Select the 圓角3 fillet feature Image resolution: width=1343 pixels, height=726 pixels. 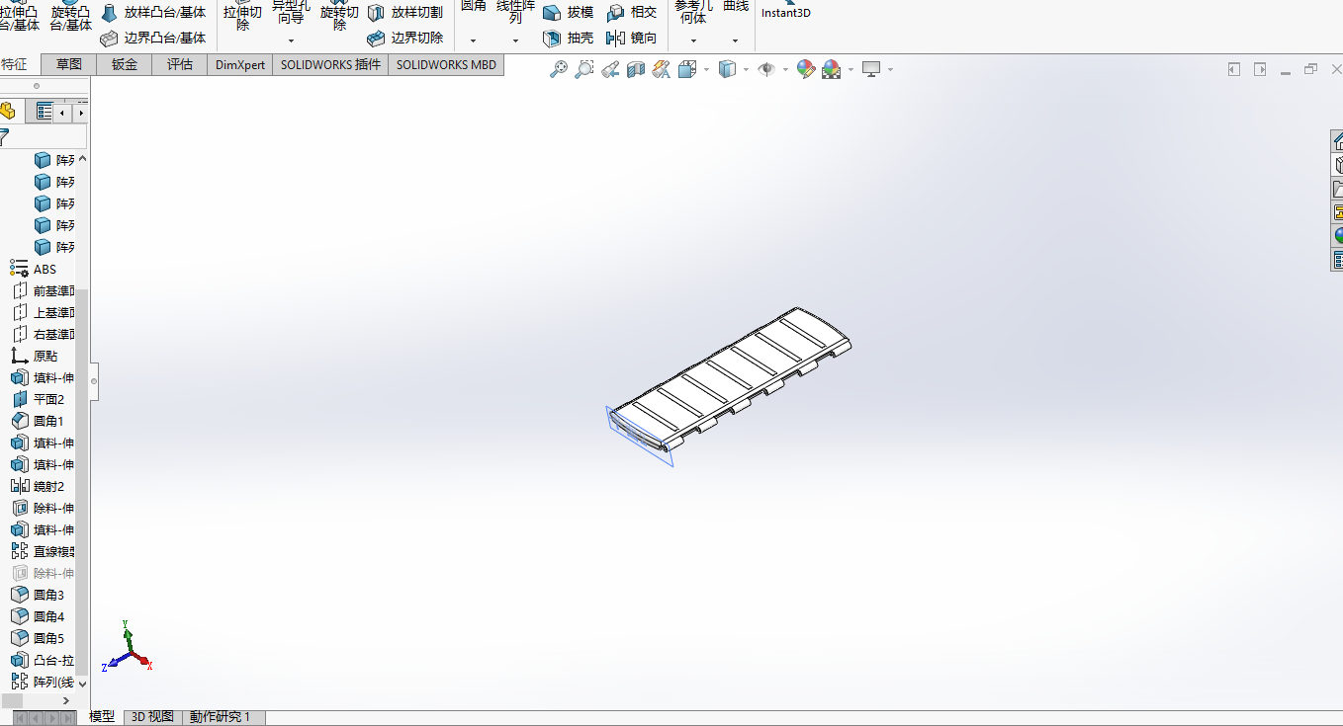[x=38, y=595]
